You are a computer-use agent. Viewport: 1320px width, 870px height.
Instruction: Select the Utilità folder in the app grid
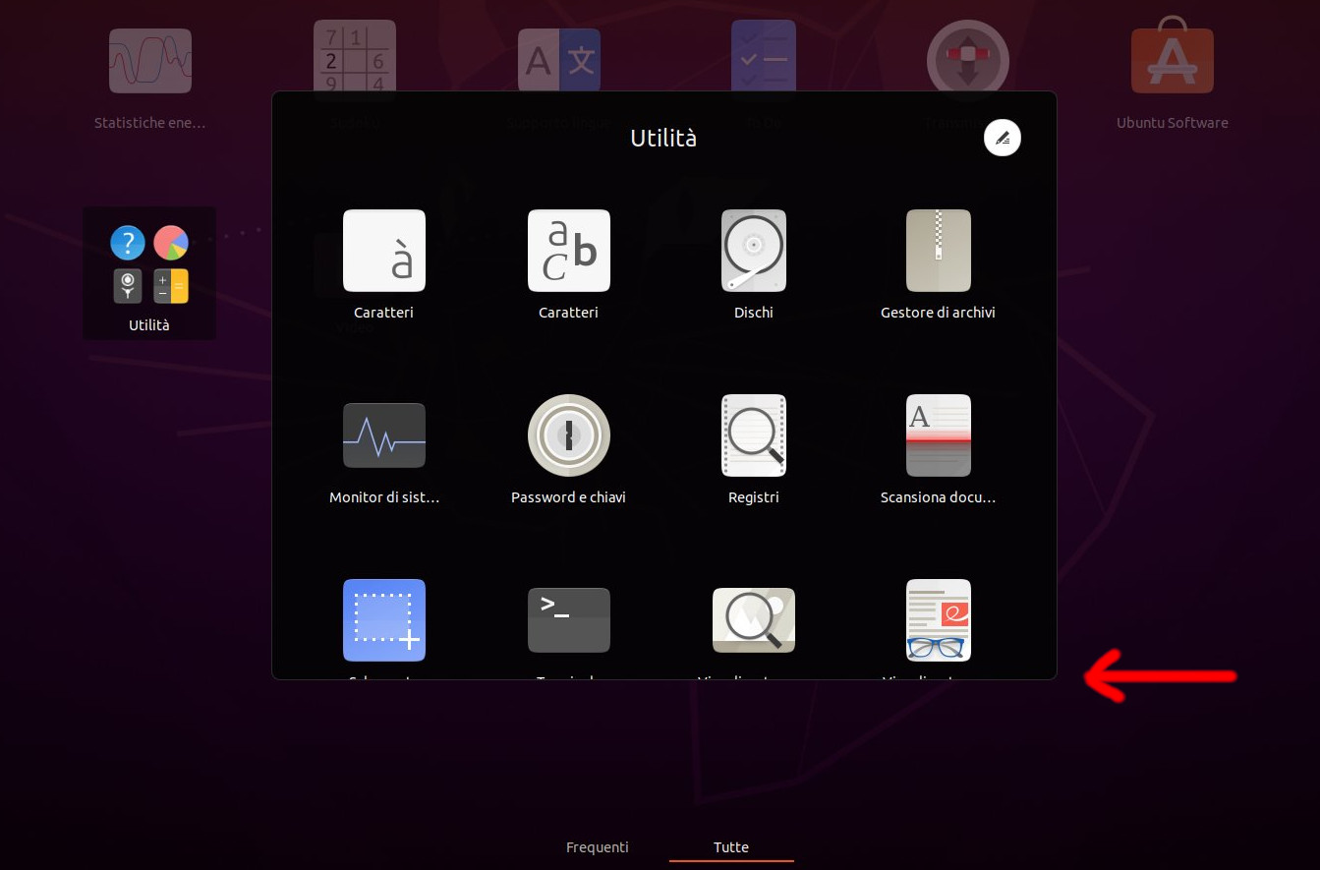149,274
